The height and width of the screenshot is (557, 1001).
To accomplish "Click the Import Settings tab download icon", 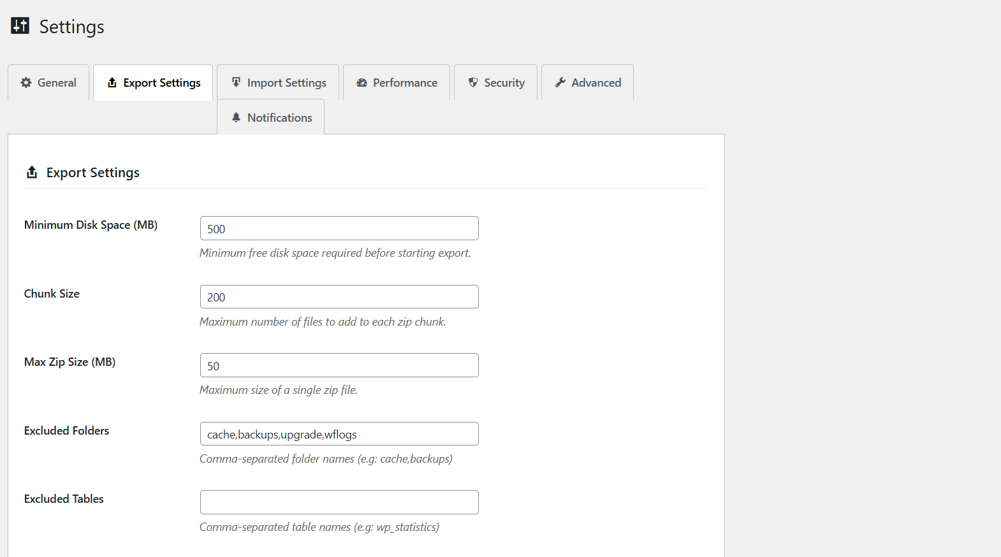I will coord(236,82).
